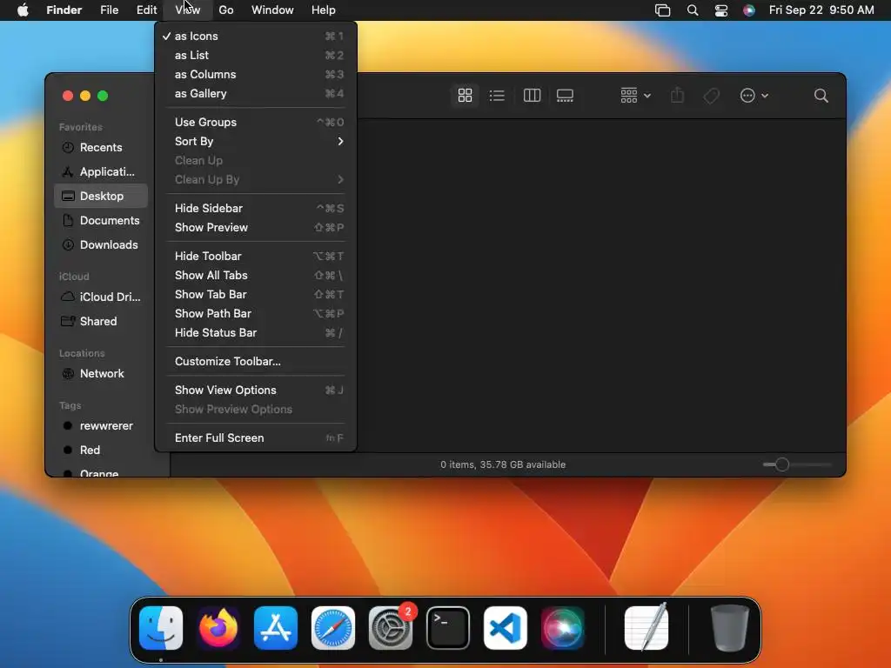This screenshot has height=668, width=891.
Task: Open the Edit menu
Action: (x=146, y=10)
